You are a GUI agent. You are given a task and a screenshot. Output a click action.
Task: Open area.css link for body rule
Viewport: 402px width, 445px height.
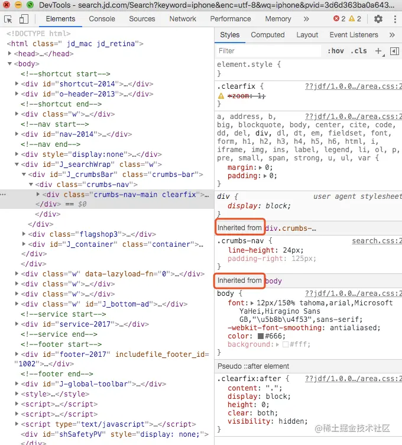[x=354, y=294]
